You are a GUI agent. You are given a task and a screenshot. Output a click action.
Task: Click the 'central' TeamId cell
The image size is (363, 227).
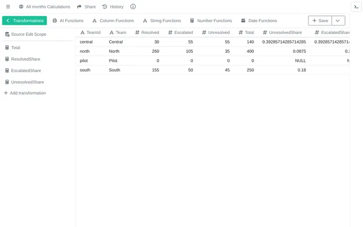point(86,42)
